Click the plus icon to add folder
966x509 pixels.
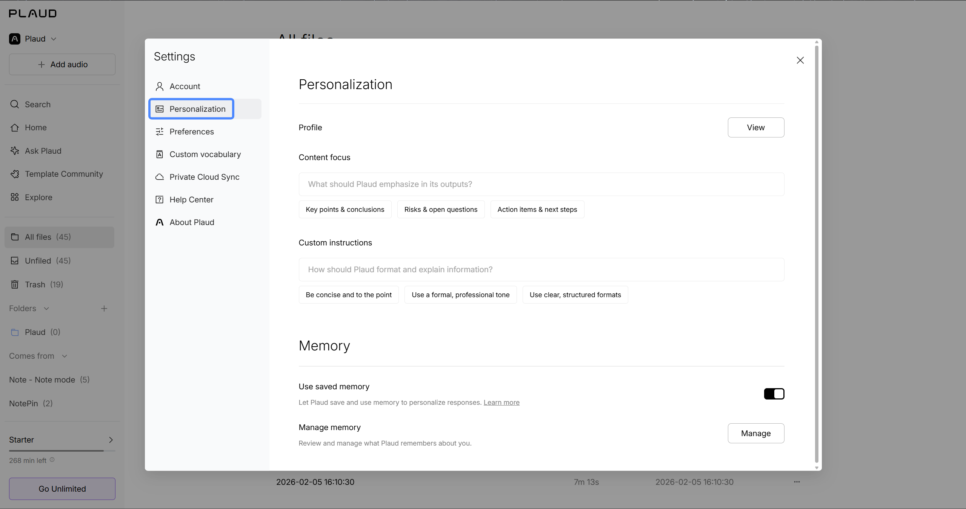click(104, 308)
